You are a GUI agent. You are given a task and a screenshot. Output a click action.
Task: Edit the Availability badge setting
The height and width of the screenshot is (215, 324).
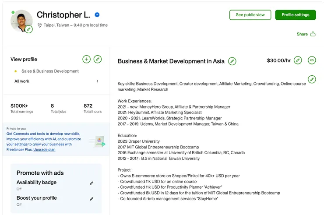[92, 183]
